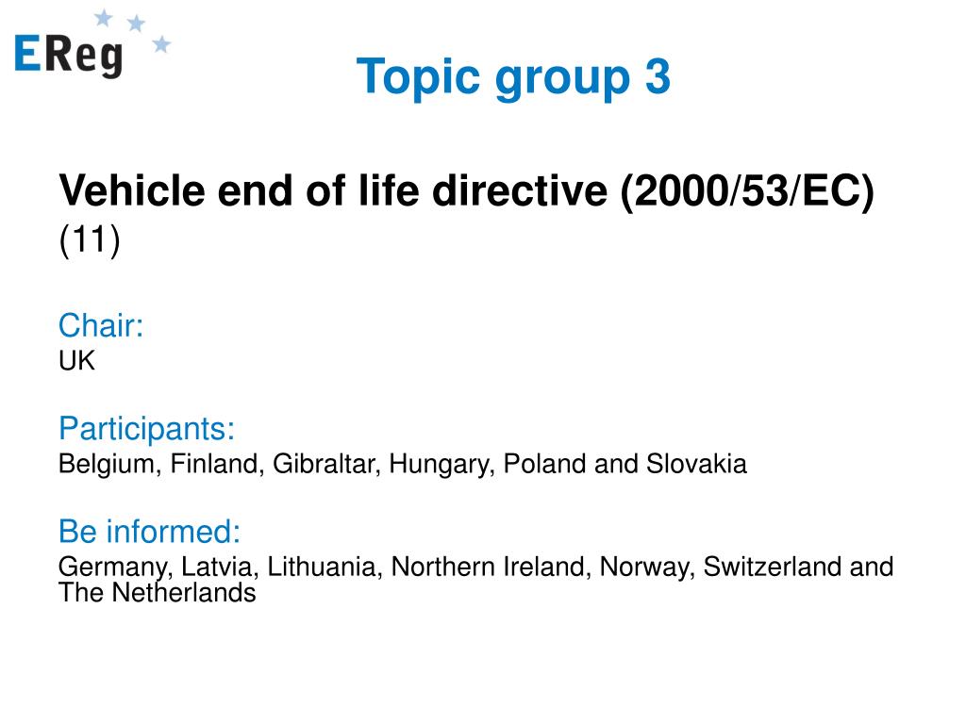This screenshot has height=724, width=966.
Task: Click '(2000/53/EC)' directive number
Action: click(x=747, y=191)
